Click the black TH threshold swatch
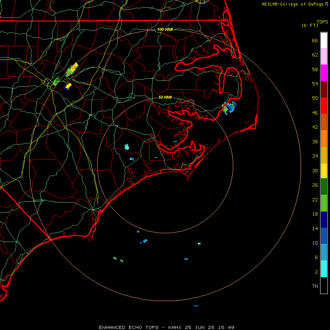The height and width of the screenshot is (330, 330). 324,285
